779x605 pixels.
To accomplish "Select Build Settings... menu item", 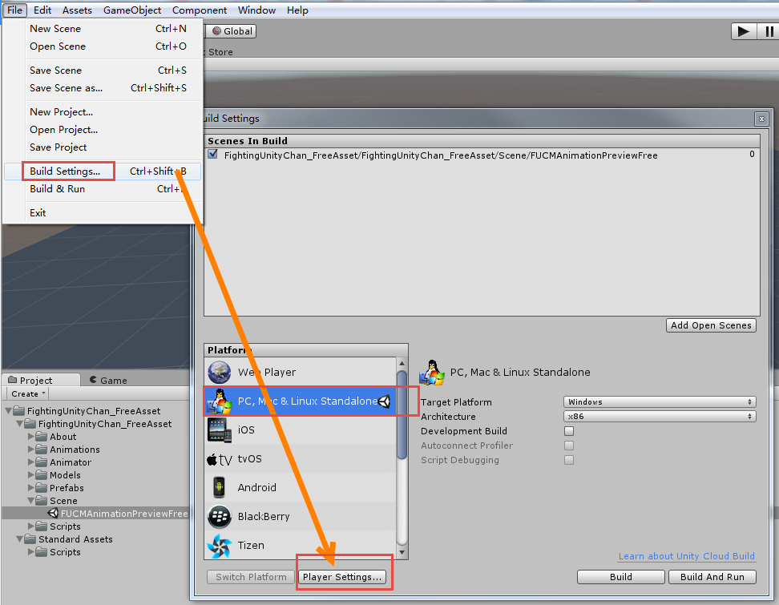I will [x=103, y=171].
